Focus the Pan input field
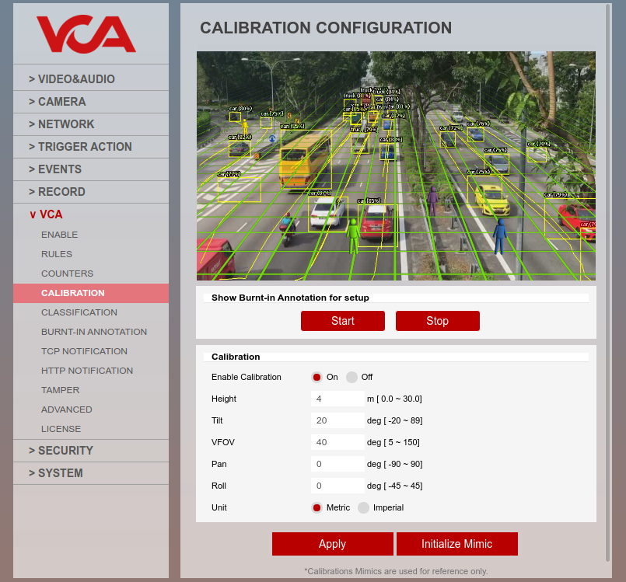The height and width of the screenshot is (582, 626). click(337, 464)
